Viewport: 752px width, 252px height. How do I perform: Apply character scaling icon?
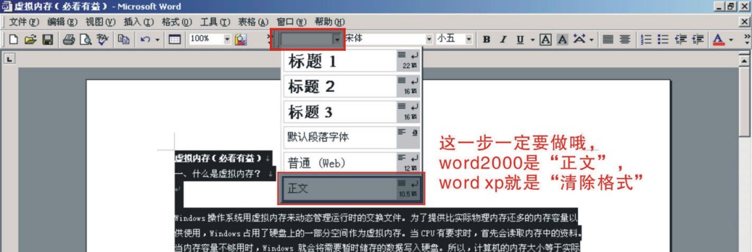click(x=580, y=40)
